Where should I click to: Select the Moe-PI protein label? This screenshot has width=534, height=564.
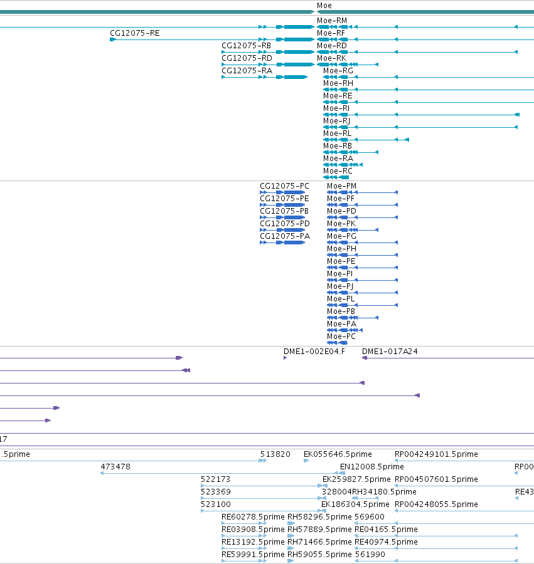click(340, 274)
